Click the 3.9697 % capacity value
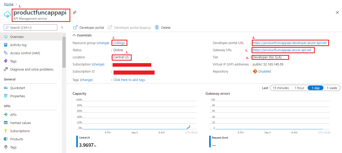342x153 pixels. pos(88,145)
